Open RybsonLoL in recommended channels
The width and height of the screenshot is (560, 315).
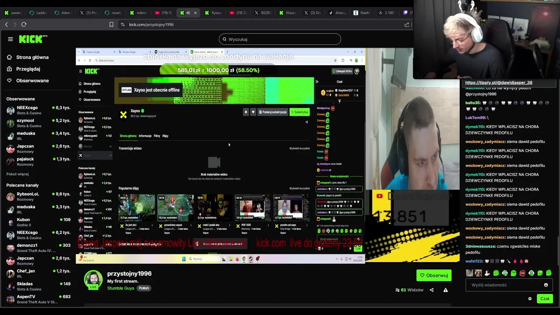(38, 196)
